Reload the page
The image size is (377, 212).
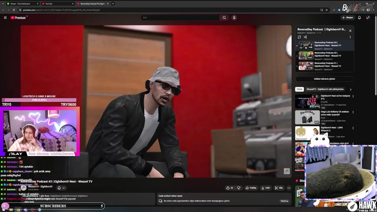pyautogui.click(x=14, y=10)
